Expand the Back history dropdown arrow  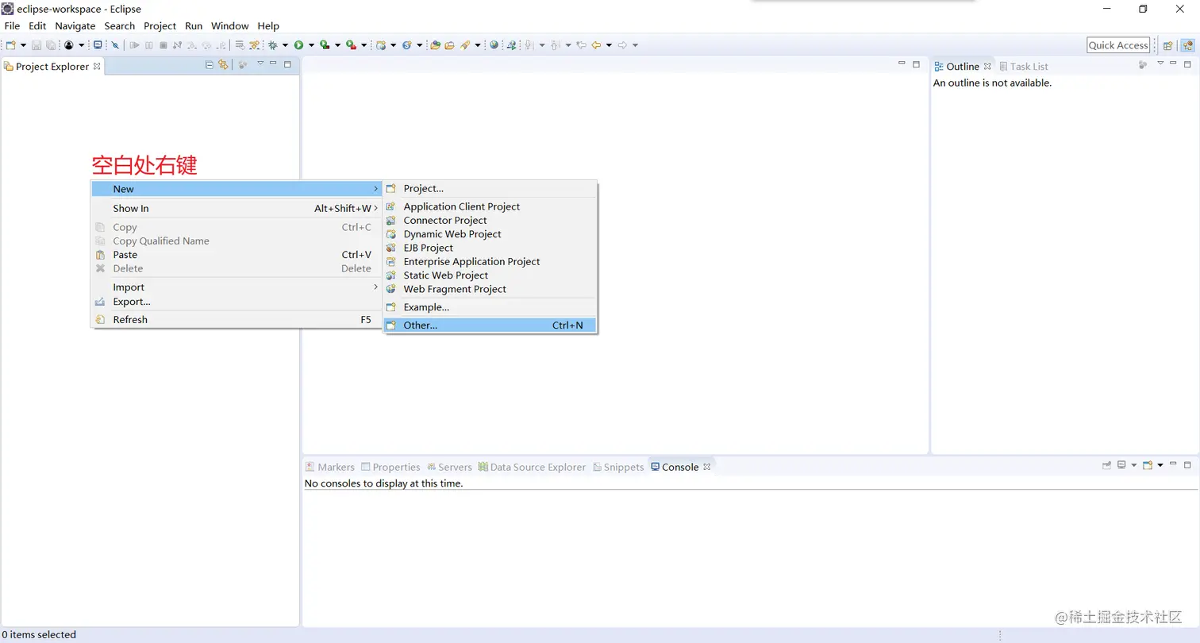click(x=609, y=45)
